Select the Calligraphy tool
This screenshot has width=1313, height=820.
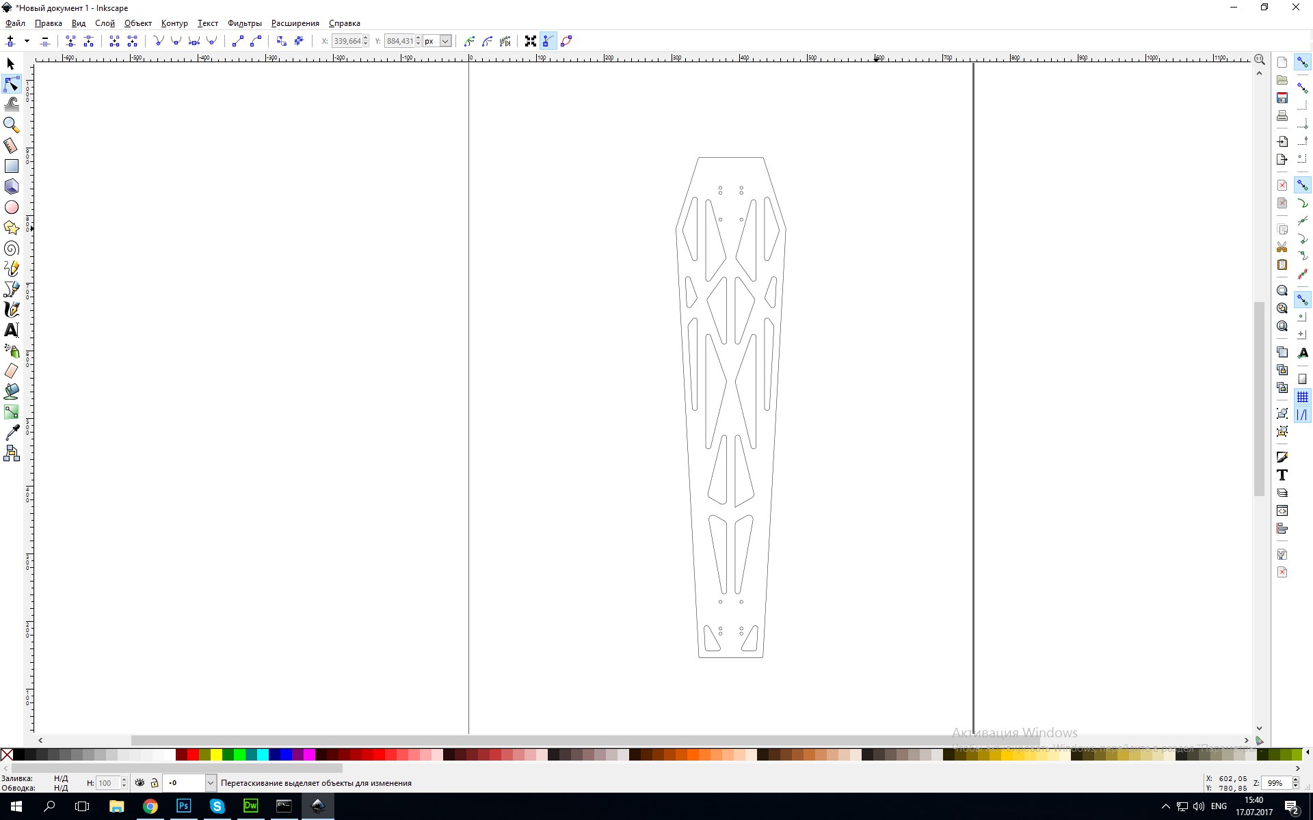(11, 310)
